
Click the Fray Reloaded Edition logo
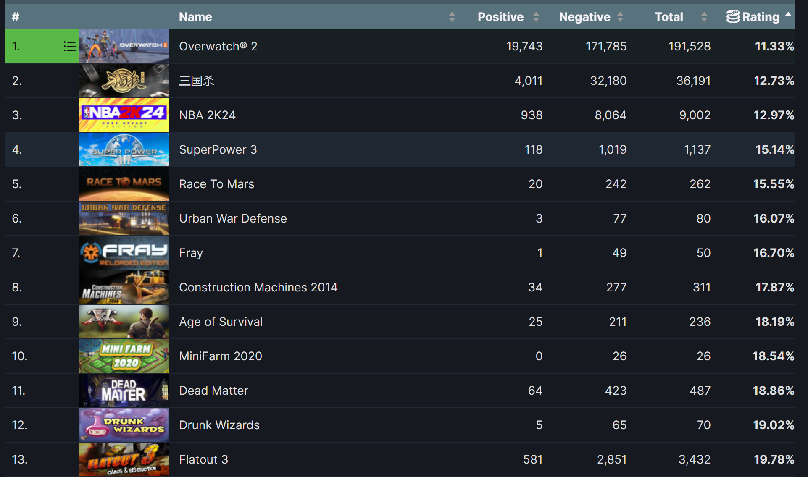pos(124,253)
